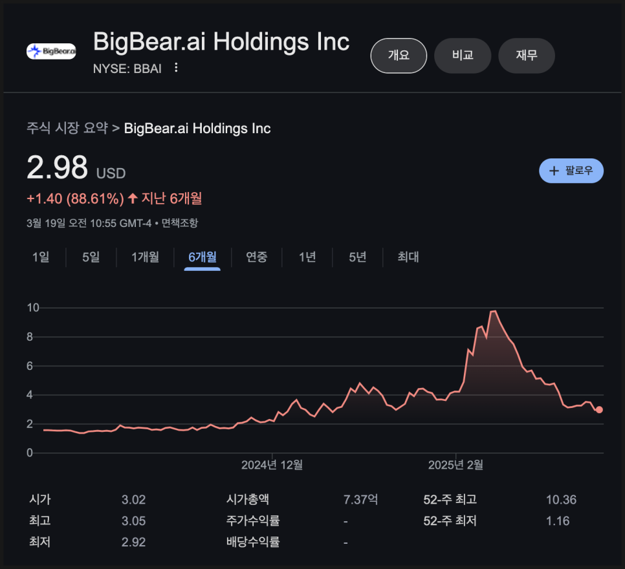Open the 재무 financials tab
This screenshot has height=569, width=625.
(x=527, y=56)
